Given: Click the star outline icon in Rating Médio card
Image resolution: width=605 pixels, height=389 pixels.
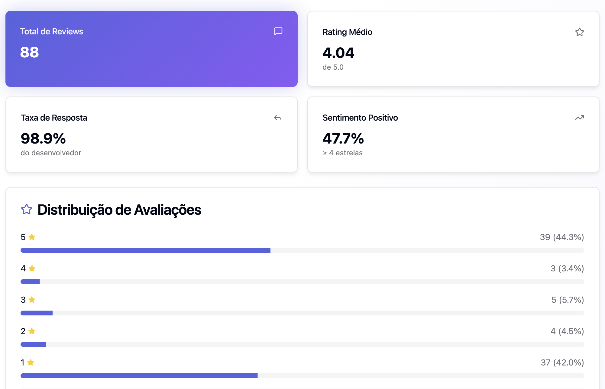Looking at the screenshot, I should pos(579,32).
